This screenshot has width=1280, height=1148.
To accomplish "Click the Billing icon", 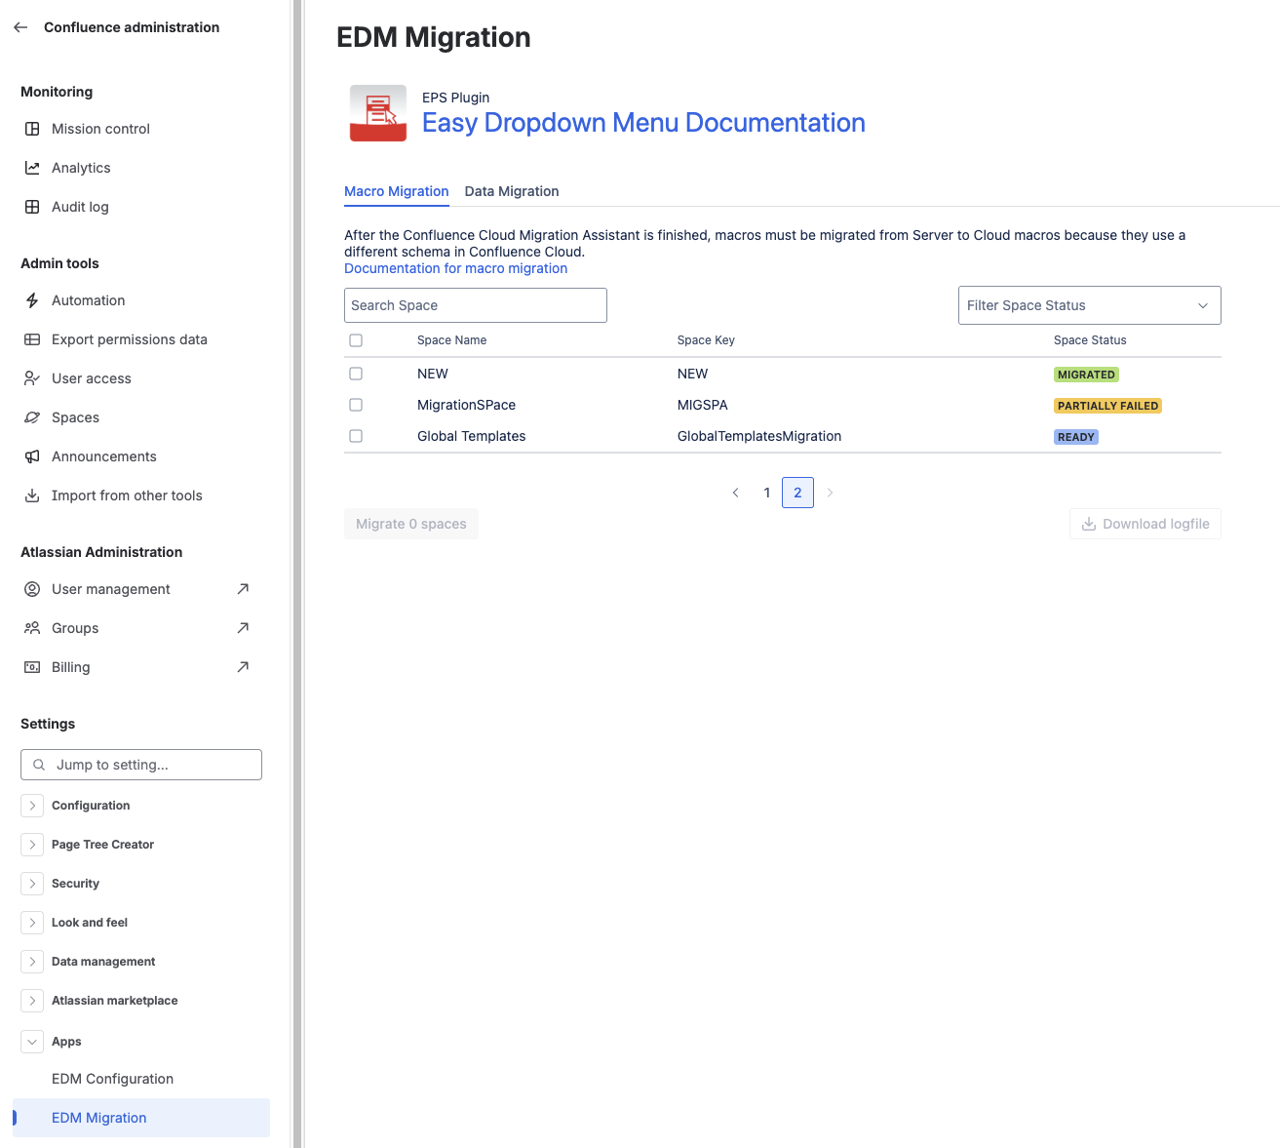I will click(32, 667).
